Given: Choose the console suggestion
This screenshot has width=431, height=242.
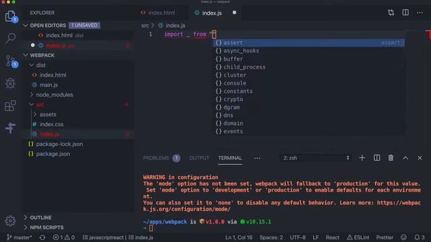Looking at the screenshot, I should click(x=308, y=83).
